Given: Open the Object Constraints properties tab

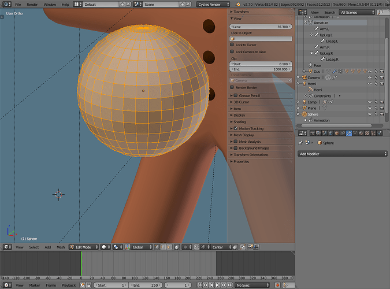Looking at the screenshot, I should click(343, 133).
